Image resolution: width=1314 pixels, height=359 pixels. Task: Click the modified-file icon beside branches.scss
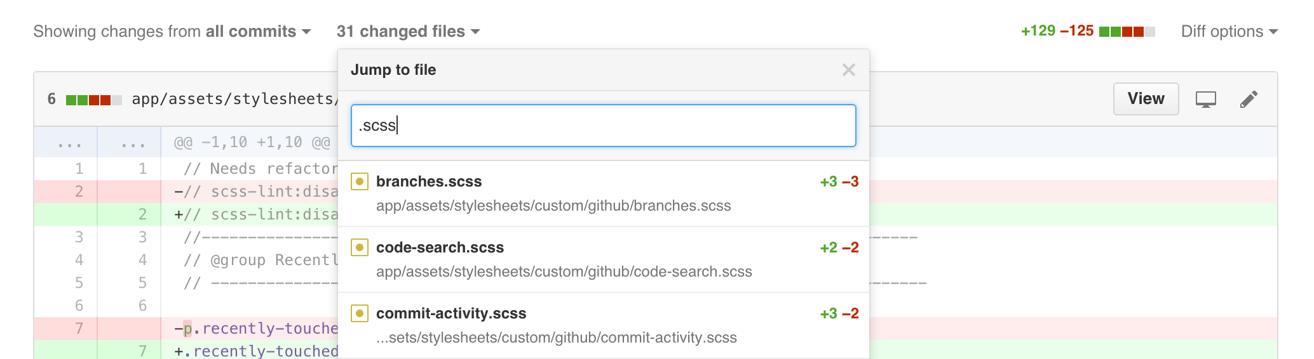click(360, 181)
